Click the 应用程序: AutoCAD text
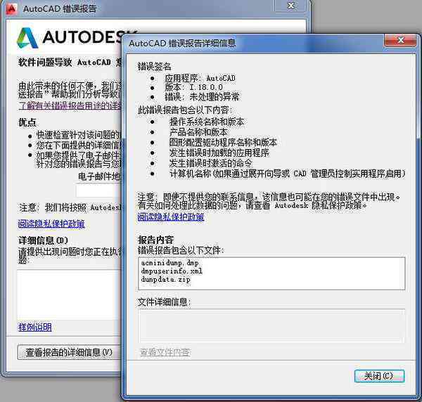Viewport: 422px width, 402px height. point(200,78)
